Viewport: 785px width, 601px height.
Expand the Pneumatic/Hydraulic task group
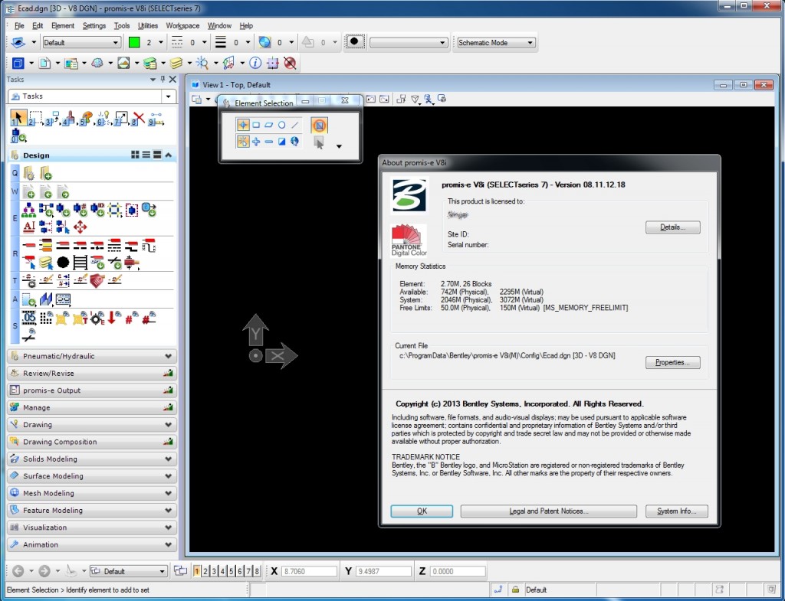(x=92, y=356)
